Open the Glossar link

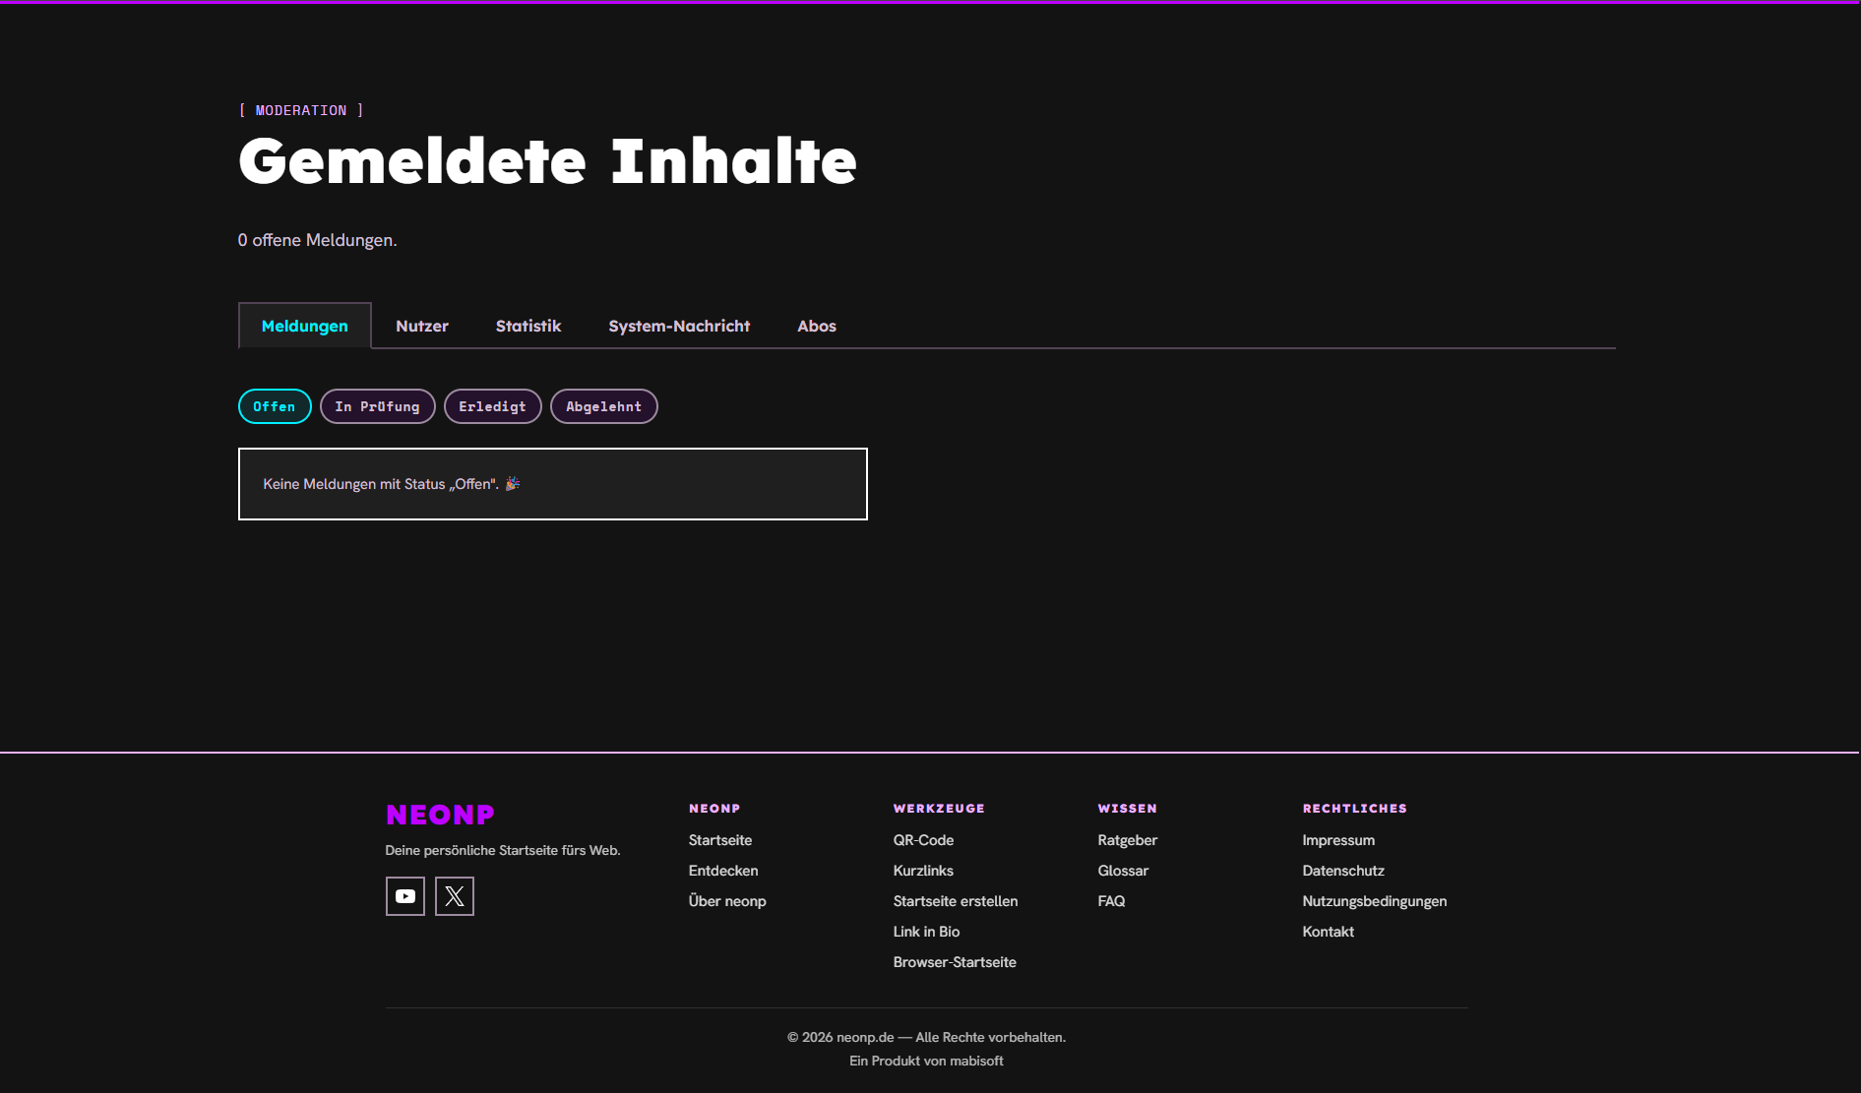click(x=1124, y=871)
